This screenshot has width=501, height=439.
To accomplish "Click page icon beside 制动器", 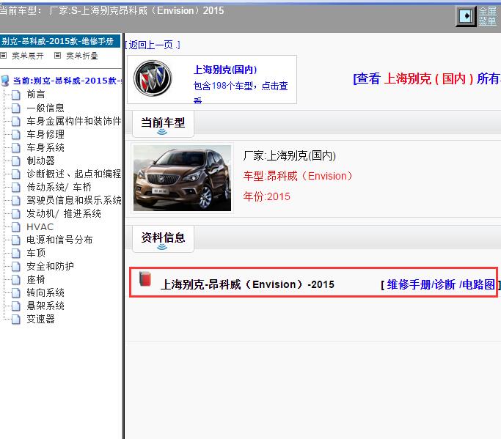I will click(x=16, y=161).
